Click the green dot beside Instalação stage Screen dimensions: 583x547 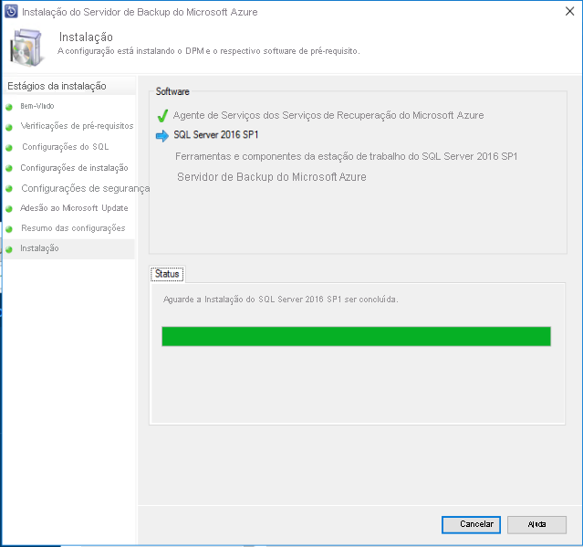[9, 249]
